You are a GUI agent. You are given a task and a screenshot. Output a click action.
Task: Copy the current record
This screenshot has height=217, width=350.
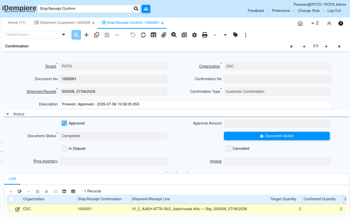coord(97,35)
